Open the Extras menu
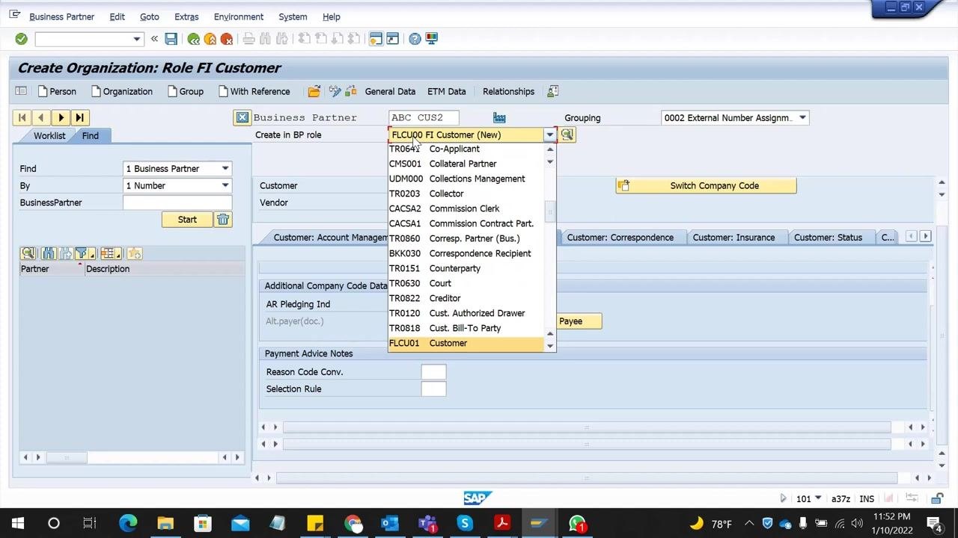This screenshot has width=958, height=538. [186, 16]
